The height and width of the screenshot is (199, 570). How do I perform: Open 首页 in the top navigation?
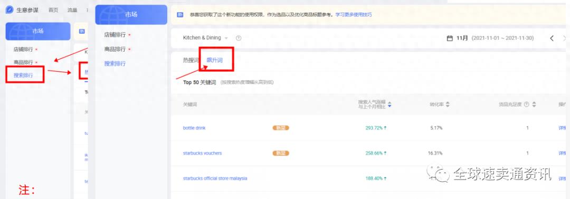(53, 10)
